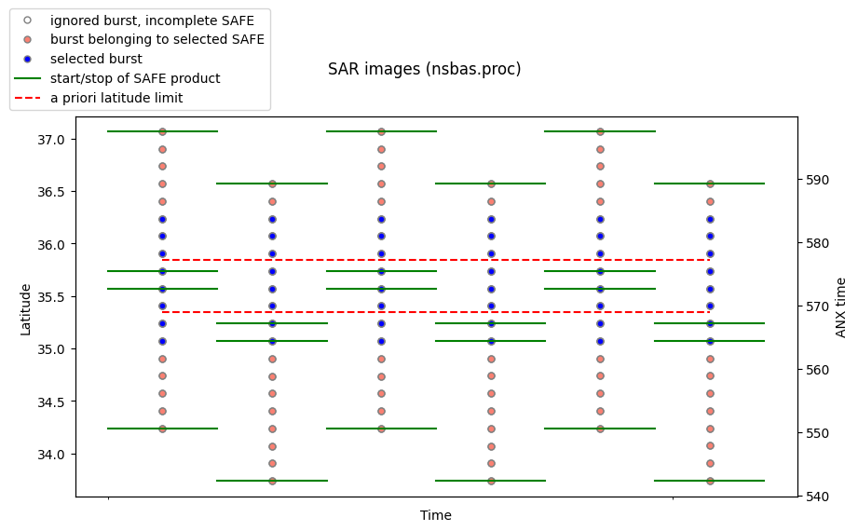Click the salmon legend marker for selected SAFE burst
This screenshot has width=858, height=531.
click(27, 39)
